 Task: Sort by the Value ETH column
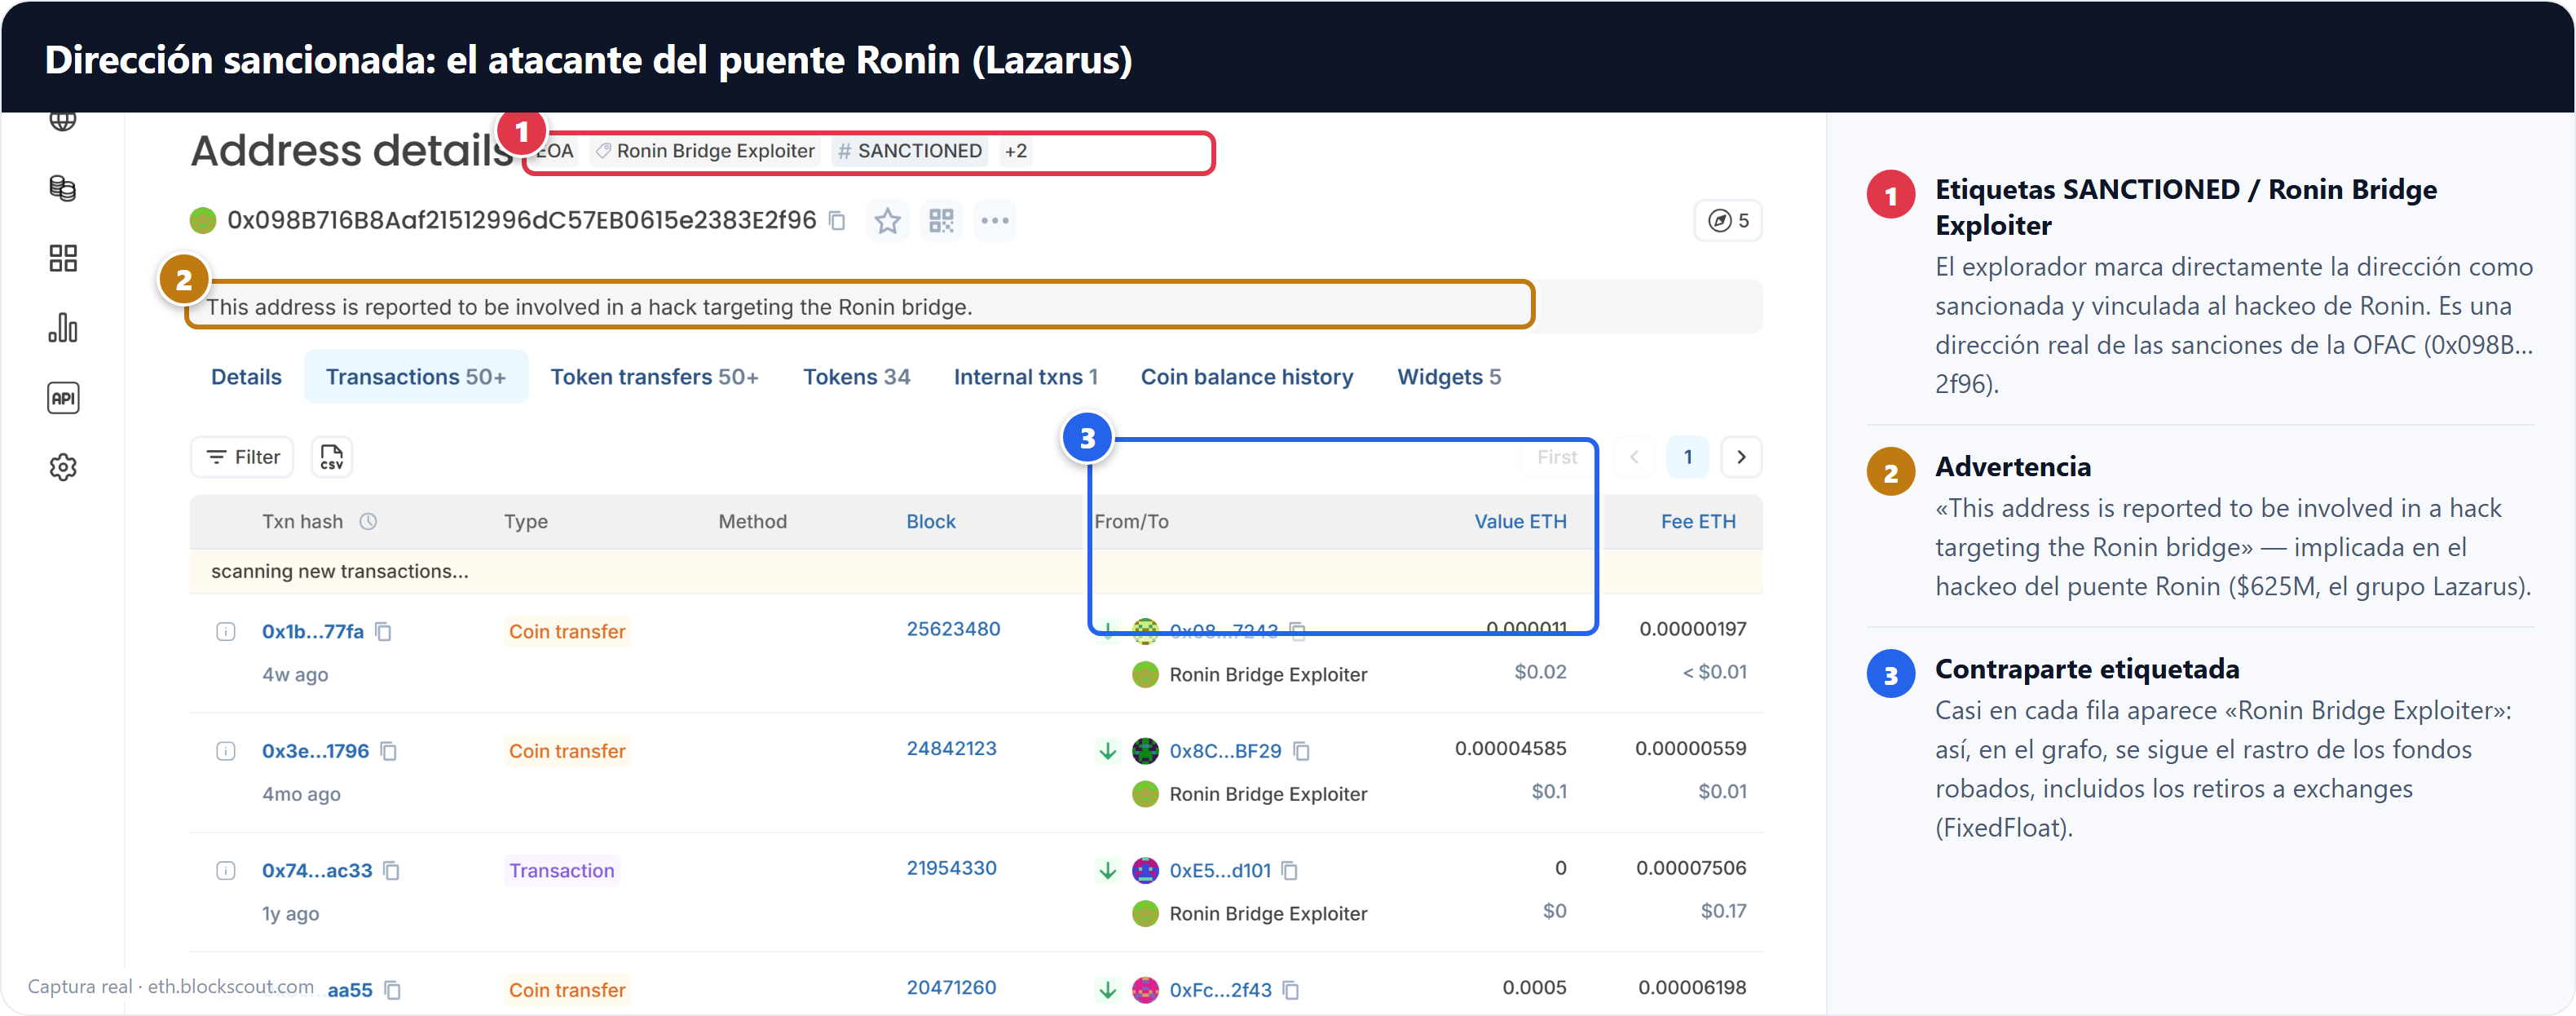click(x=1520, y=521)
